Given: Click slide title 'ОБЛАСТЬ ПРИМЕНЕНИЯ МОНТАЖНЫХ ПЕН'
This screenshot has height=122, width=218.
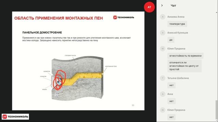Looking at the screenshot, I should (x=59, y=18).
